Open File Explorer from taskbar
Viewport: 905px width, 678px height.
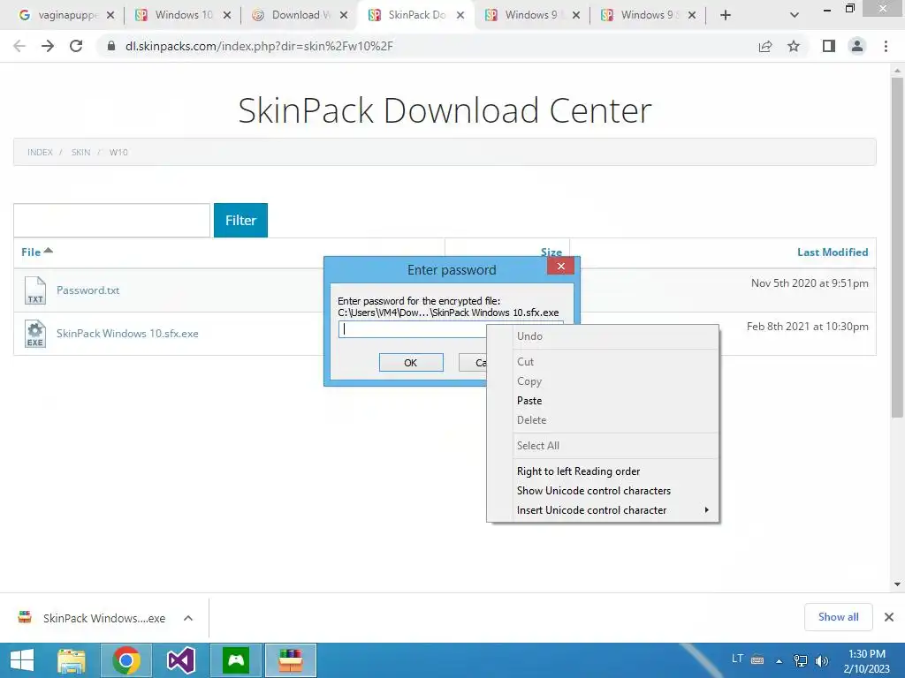(x=72, y=660)
